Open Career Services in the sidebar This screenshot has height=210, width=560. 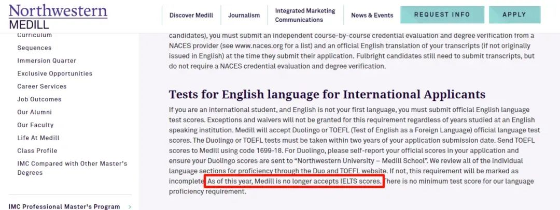pos(42,86)
